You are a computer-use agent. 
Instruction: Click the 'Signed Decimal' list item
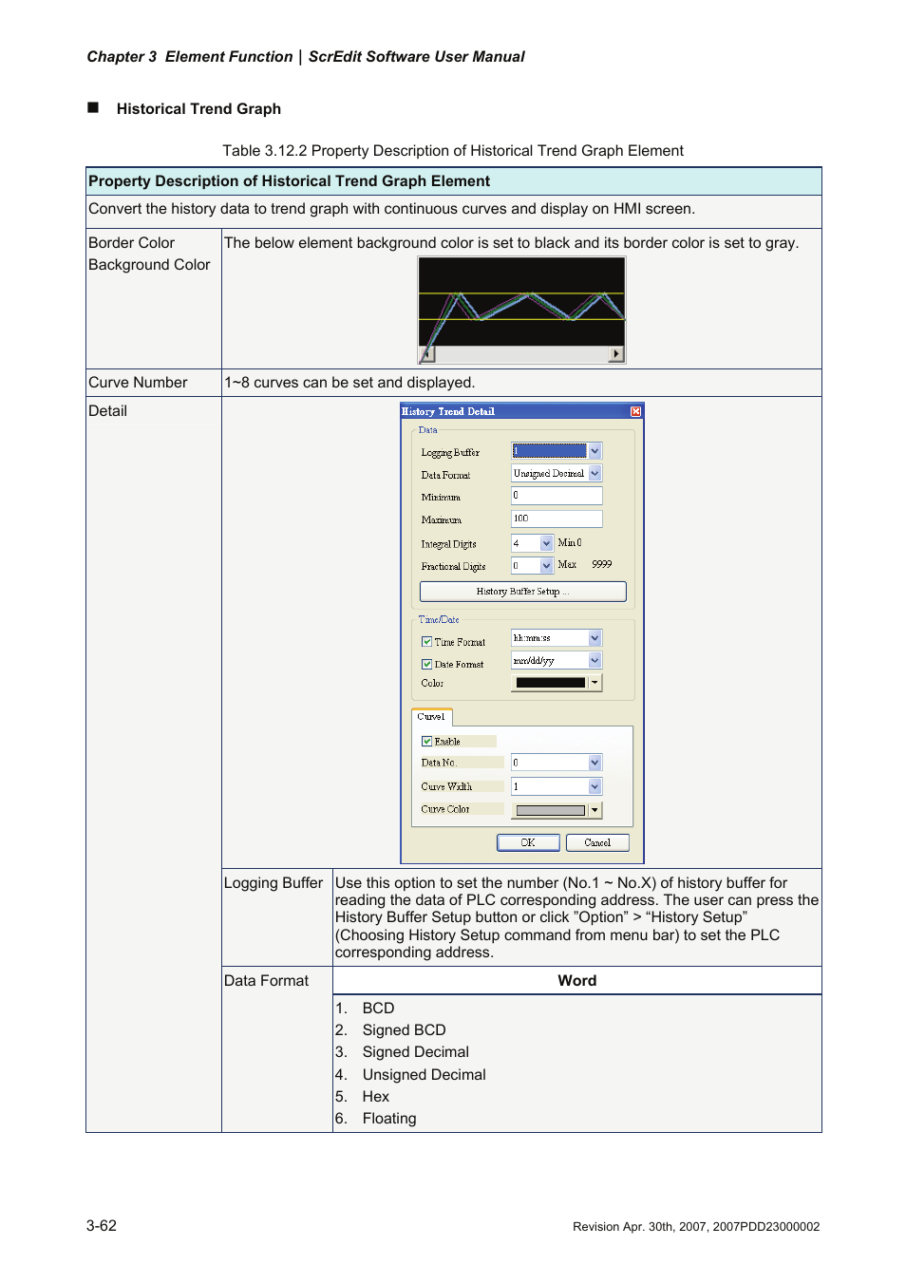coord(415,1052)
